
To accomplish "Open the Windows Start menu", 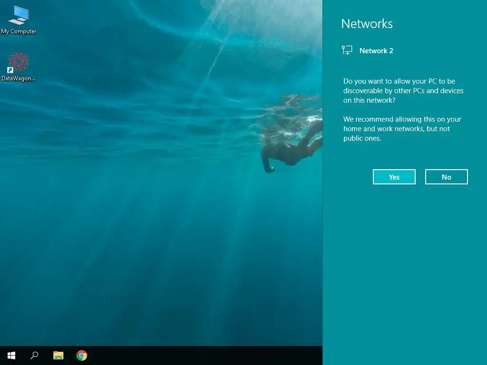I will tap(11, 355).
